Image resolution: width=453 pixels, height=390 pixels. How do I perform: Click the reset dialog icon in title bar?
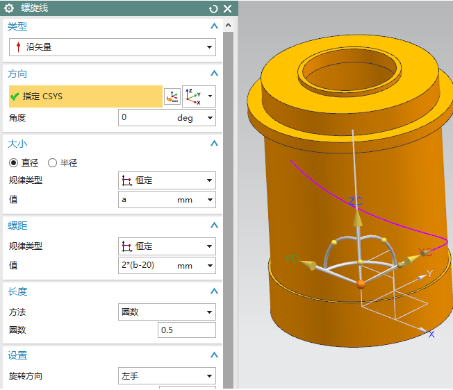pos(213,8)
